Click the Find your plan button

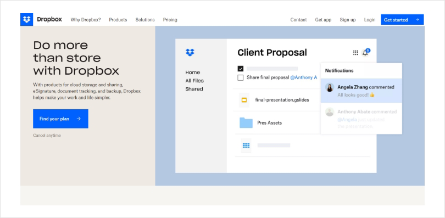[60, 119]
